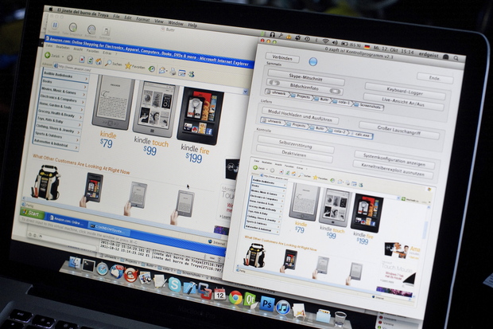Viewport: 493px width, 329px height.
Task: Click the Suspend pause icon in VM toolbar
Action: 55,25
